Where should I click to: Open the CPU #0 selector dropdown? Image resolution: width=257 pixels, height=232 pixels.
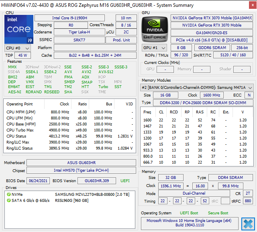tap(16, 48)
